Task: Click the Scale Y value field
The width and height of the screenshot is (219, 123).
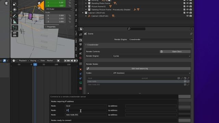Action: coord(55,18)
